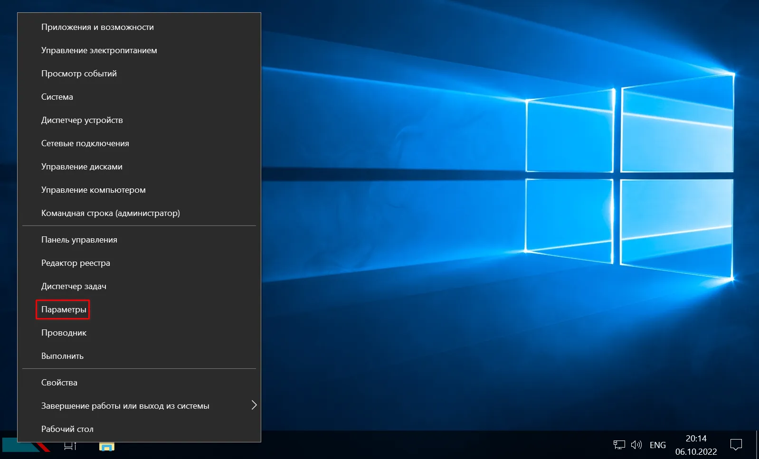Open the notification center icon

click(x=736, y=445)
